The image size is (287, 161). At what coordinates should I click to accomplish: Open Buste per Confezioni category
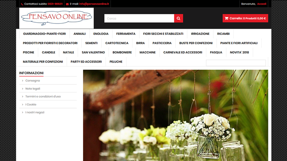tap(196, 43)
